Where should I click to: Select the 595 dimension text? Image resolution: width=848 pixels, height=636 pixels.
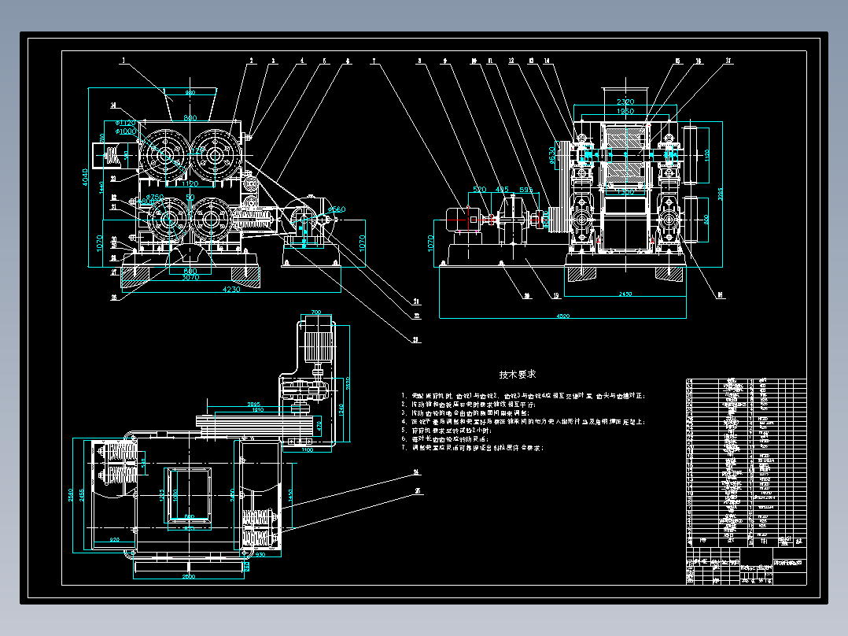(x=526, y=190)
